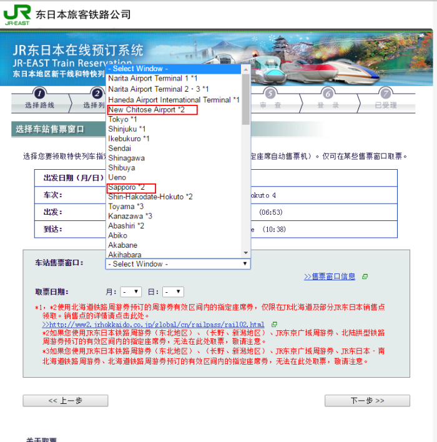Select Shin-Hakodate-Hokuto *2 option
The width and height of the screenshot is (437, 442).
click(174, 197)
